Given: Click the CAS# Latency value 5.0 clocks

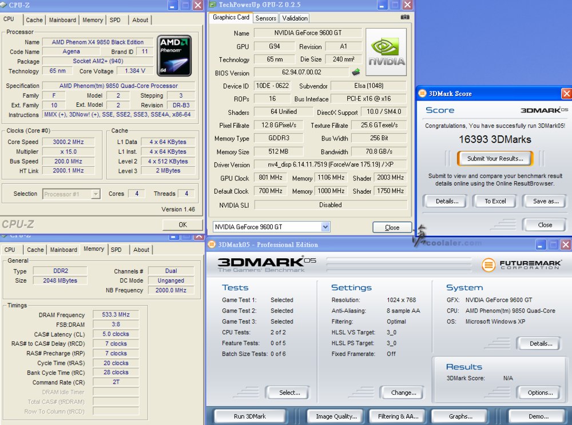Looking at the screenshot, I should pyautogui.click(x=116, y=334).
